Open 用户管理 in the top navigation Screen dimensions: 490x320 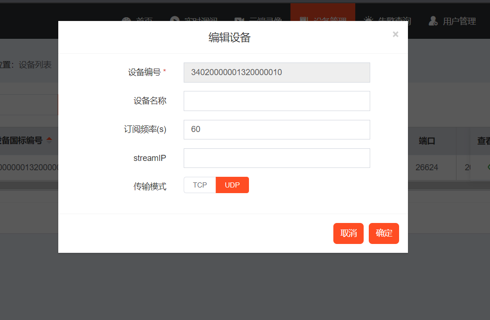tap(452, 21)
